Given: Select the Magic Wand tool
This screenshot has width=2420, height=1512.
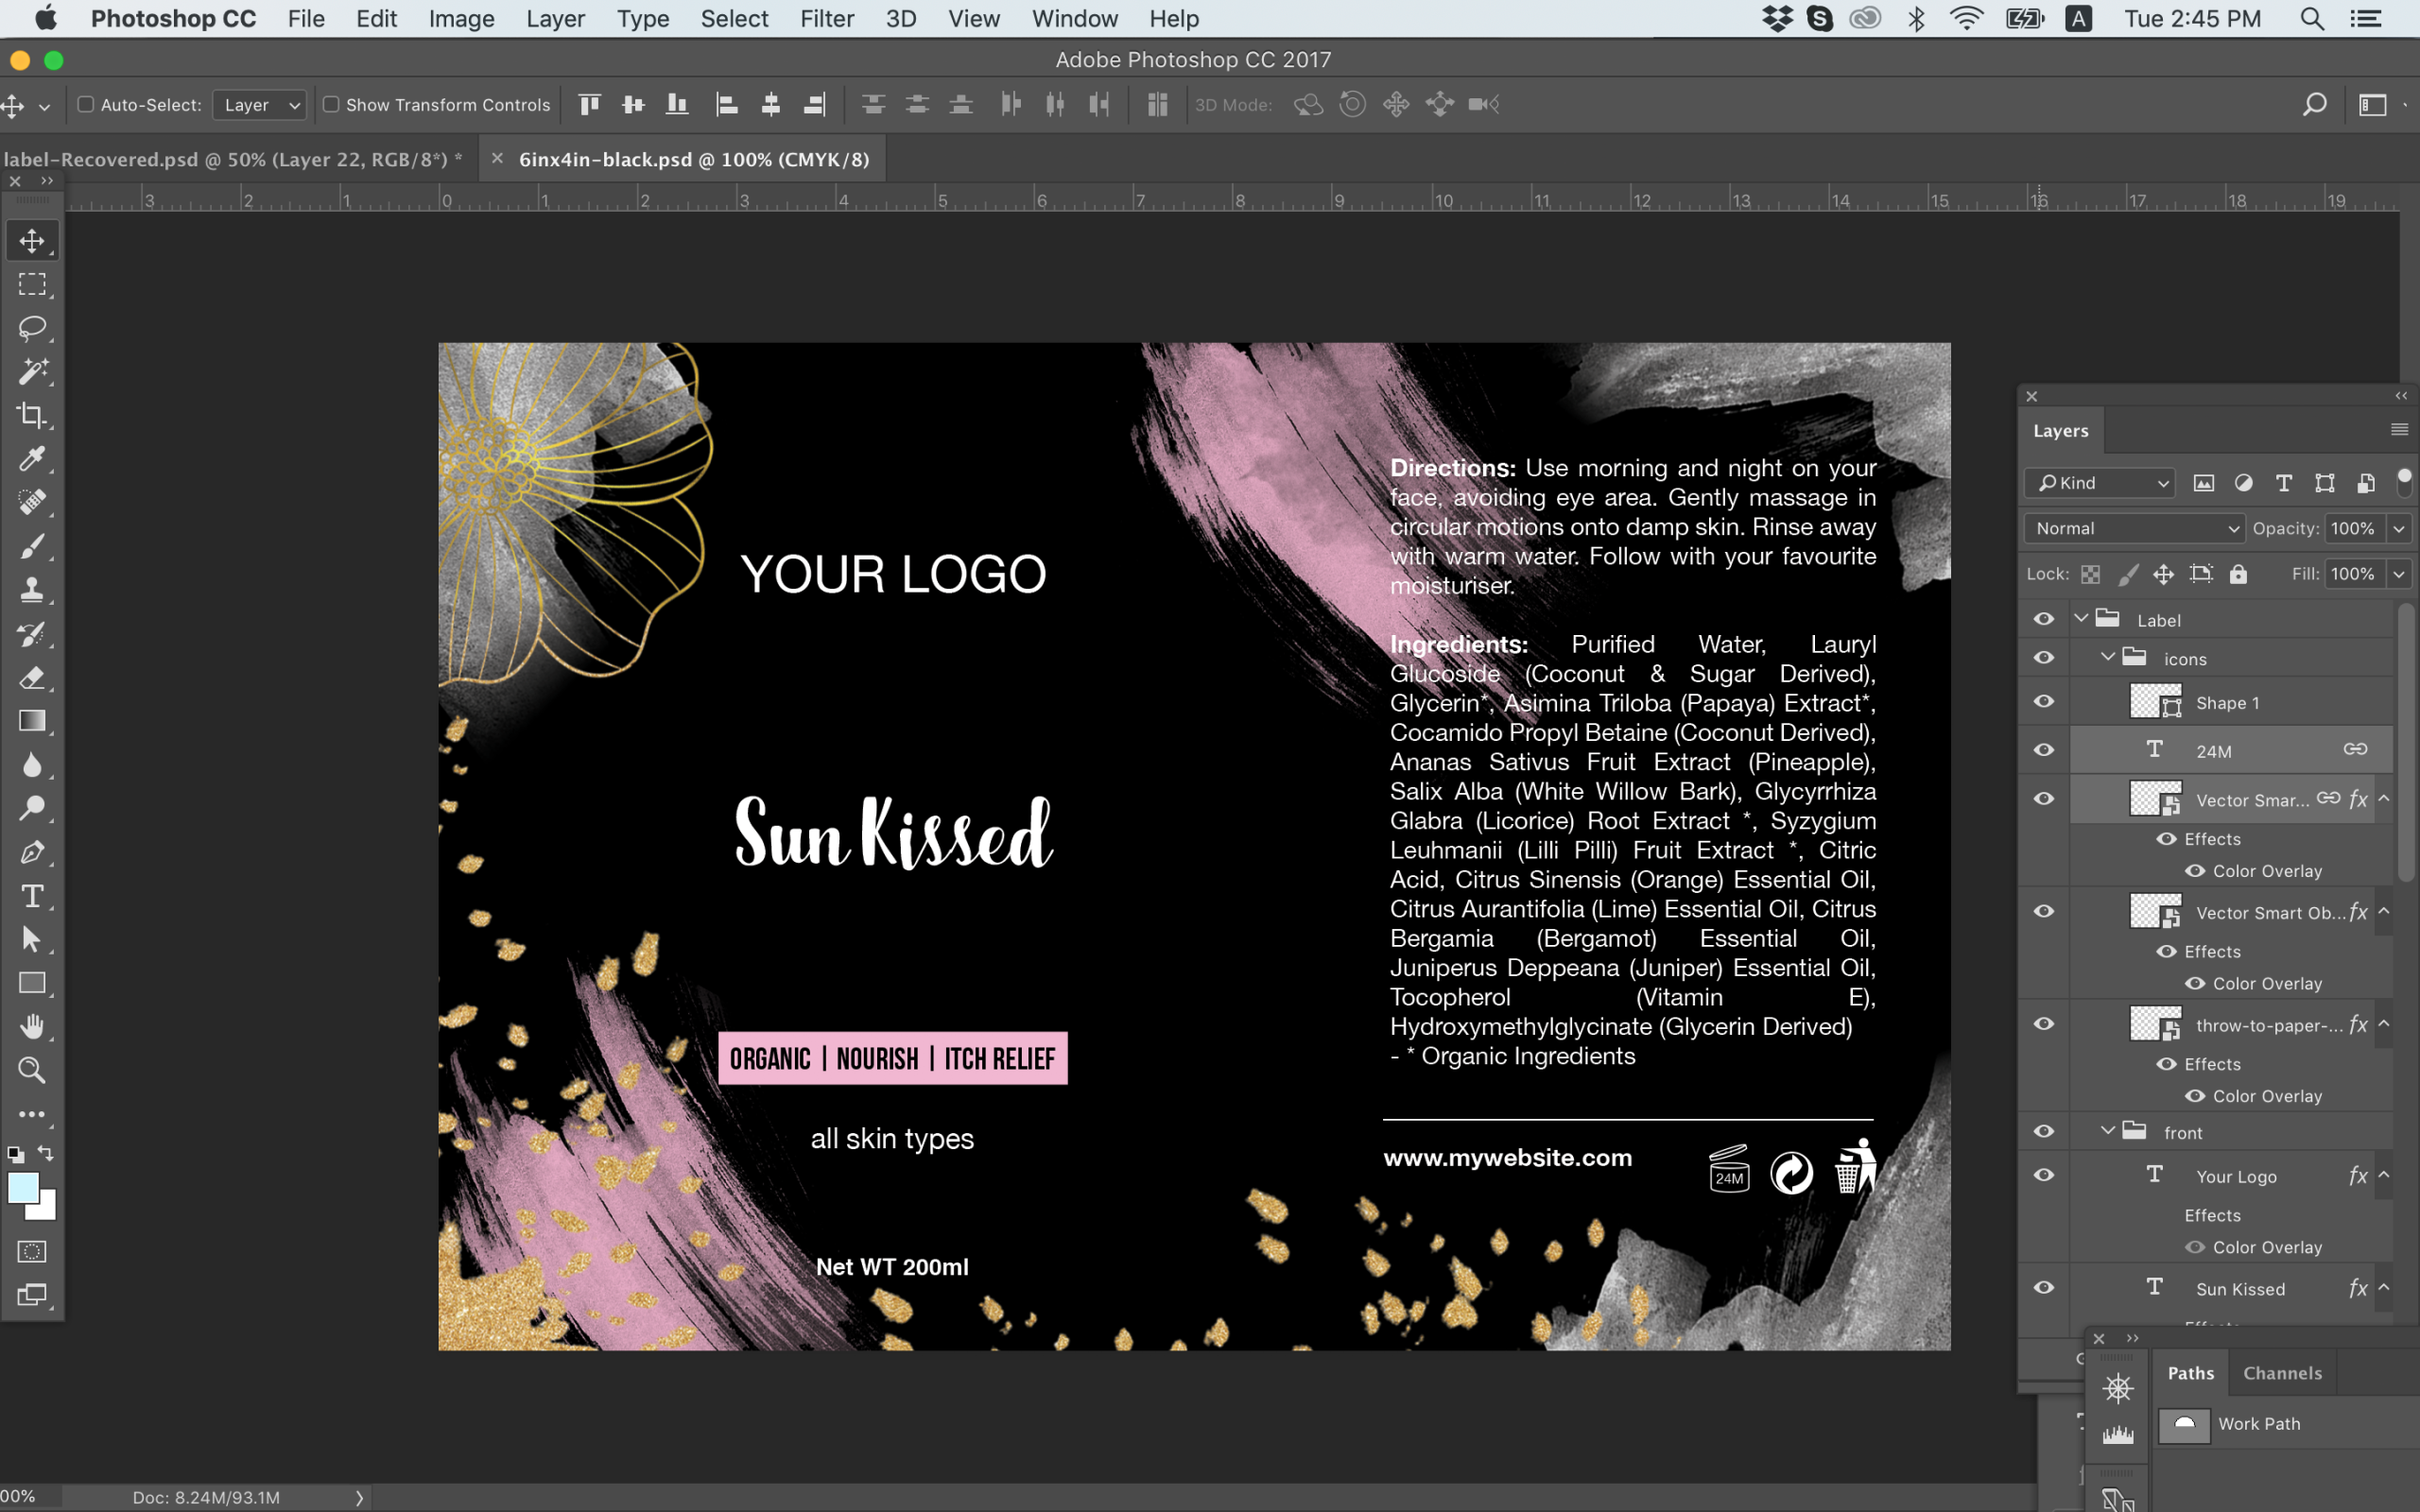Looking at the screenshot, I should click(x=32, y=372).
